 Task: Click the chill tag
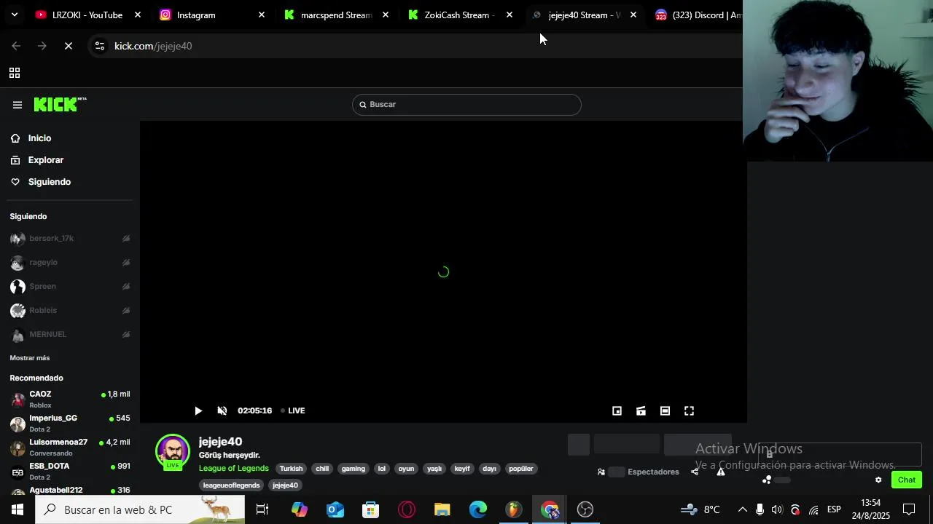pyautogui.click(x=322, y=469)
